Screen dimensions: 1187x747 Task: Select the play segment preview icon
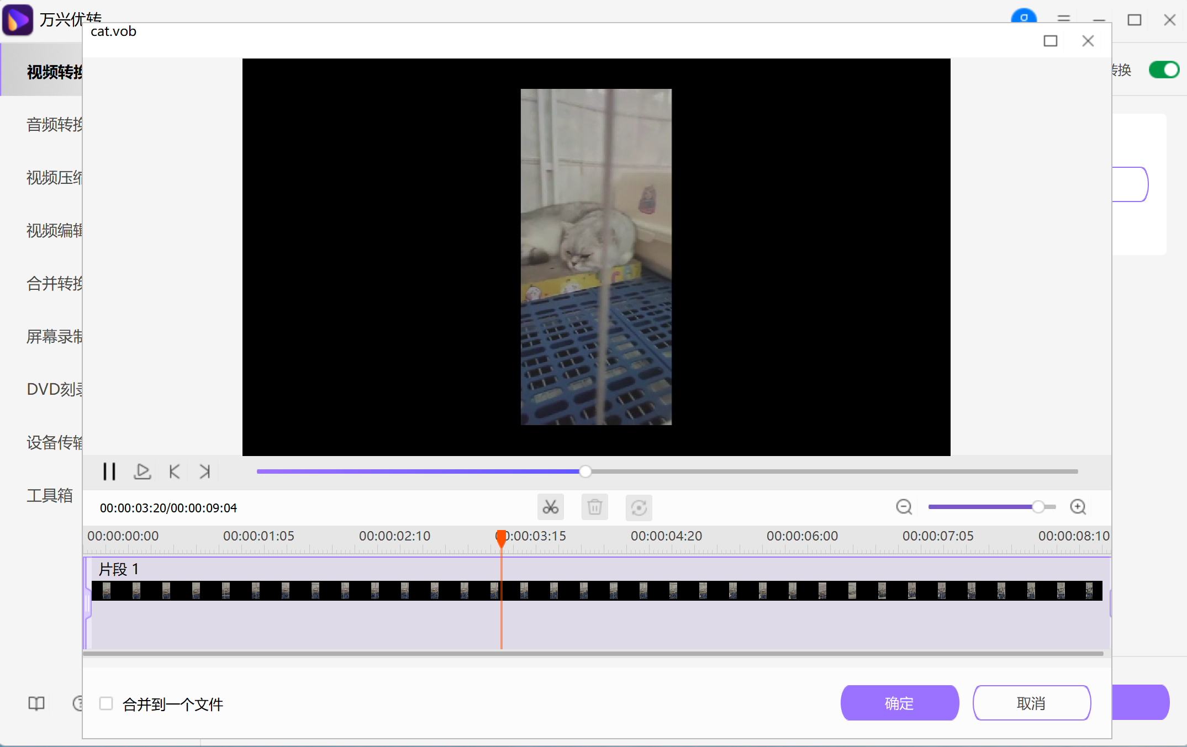(x=143, y=471)
